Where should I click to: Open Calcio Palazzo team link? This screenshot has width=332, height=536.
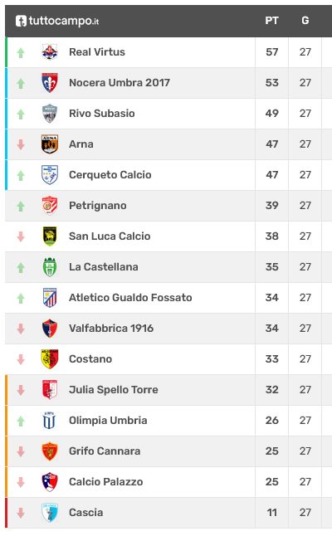(x=106, y=482)
